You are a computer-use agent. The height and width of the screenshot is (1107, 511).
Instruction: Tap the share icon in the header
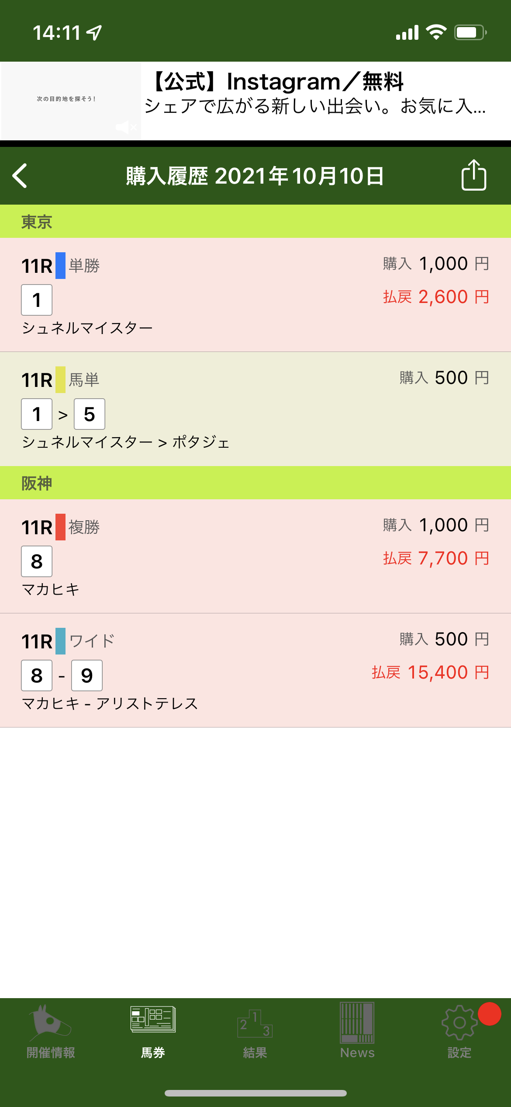click(x=474, y=175)
